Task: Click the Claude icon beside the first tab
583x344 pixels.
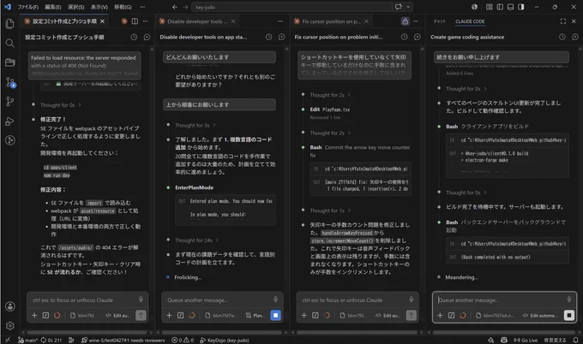Action: (124, 21)
